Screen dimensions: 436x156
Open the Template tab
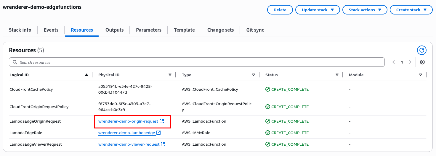[184, 30]
